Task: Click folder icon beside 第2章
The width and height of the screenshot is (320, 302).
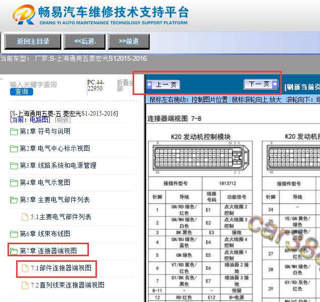Action: [x=14, y=149]
